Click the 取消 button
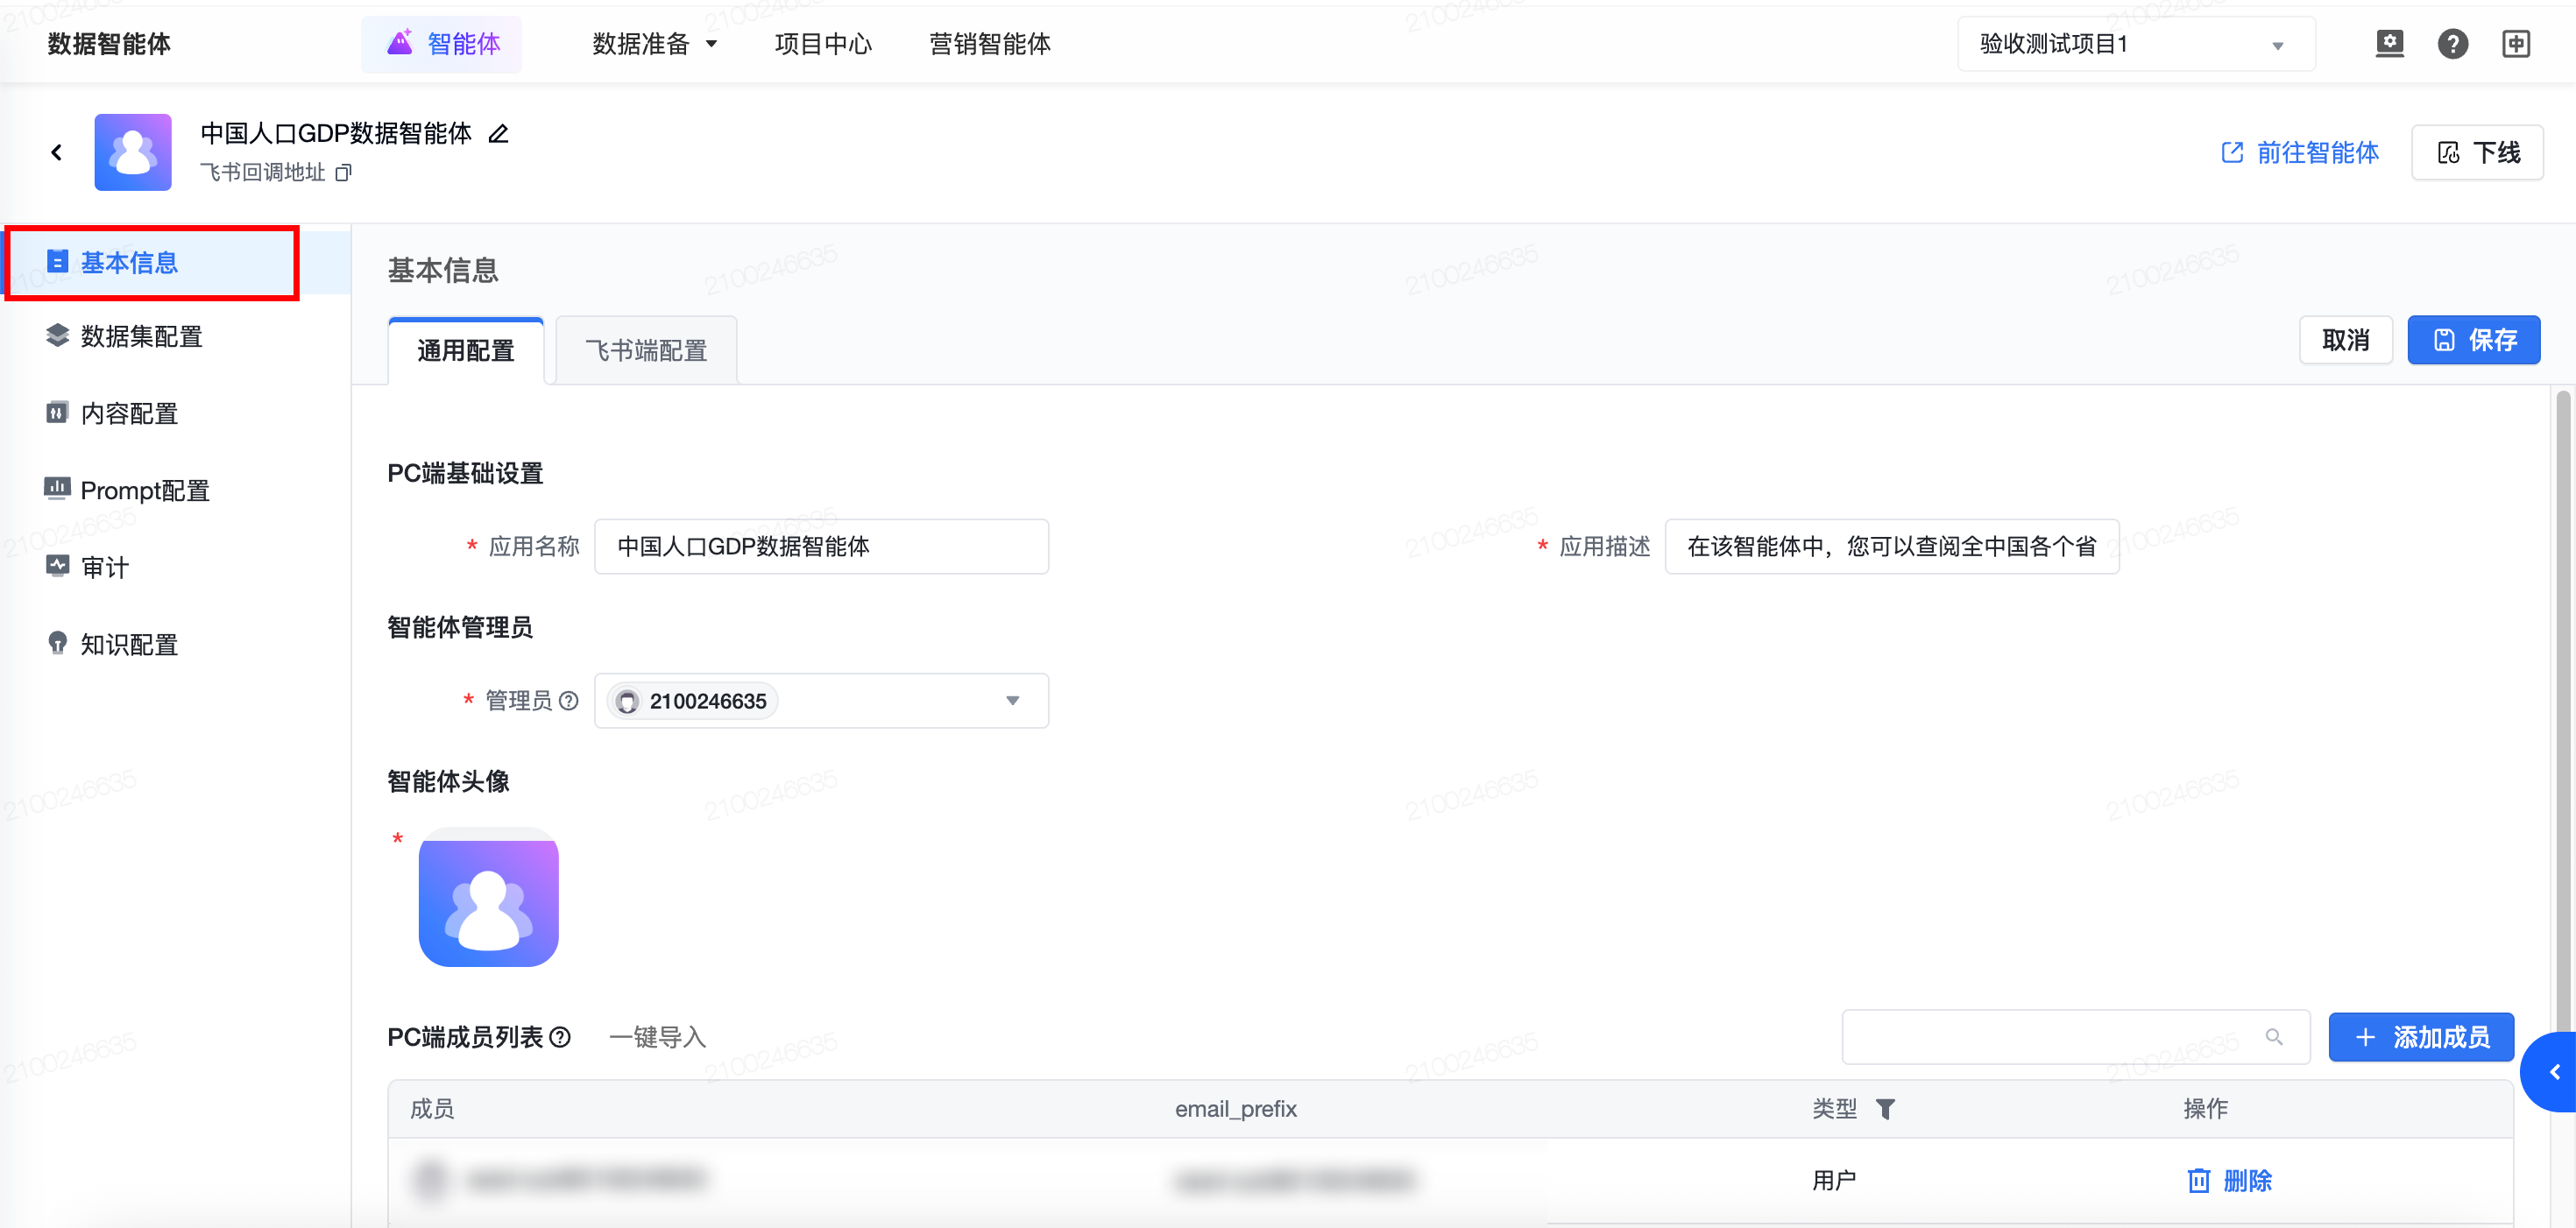The image size is (2576, 1228). pyautogui.click(x=2345, y=340)
